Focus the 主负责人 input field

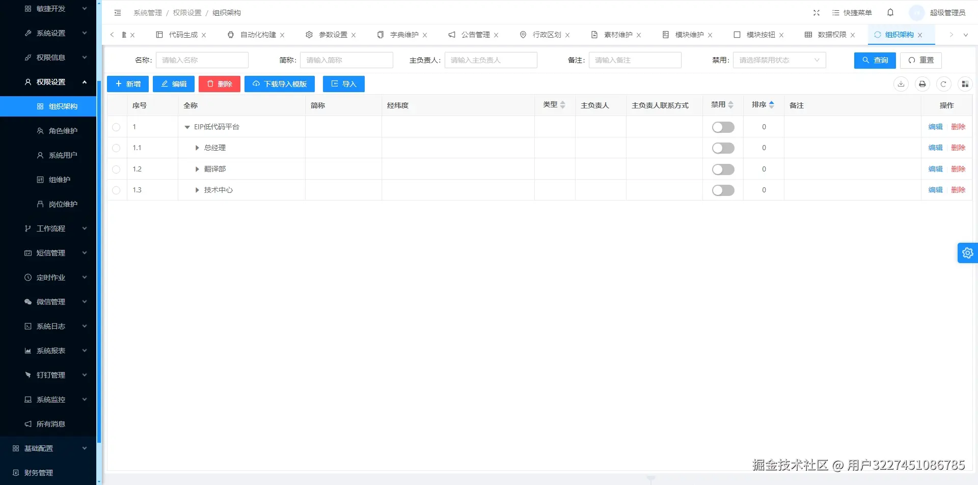click(x=491, y=60)
